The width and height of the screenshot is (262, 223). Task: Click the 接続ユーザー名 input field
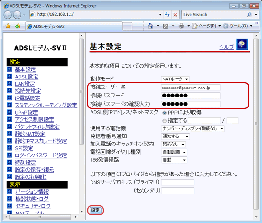pos(191,88)
